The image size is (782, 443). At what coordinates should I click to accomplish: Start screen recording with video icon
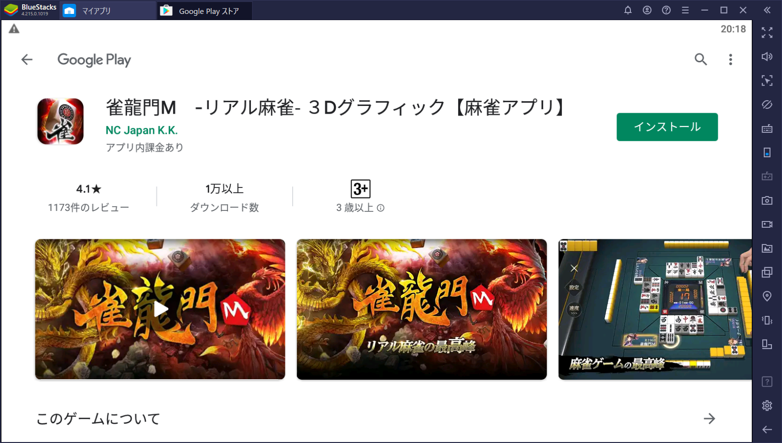click(x=767, y=224)
